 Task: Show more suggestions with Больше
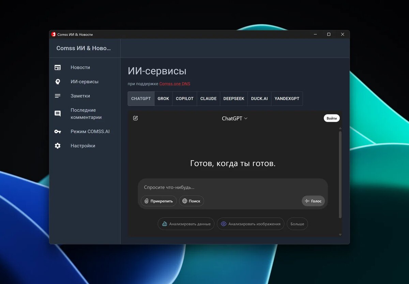pyautogui.click(x=297, y=224)
